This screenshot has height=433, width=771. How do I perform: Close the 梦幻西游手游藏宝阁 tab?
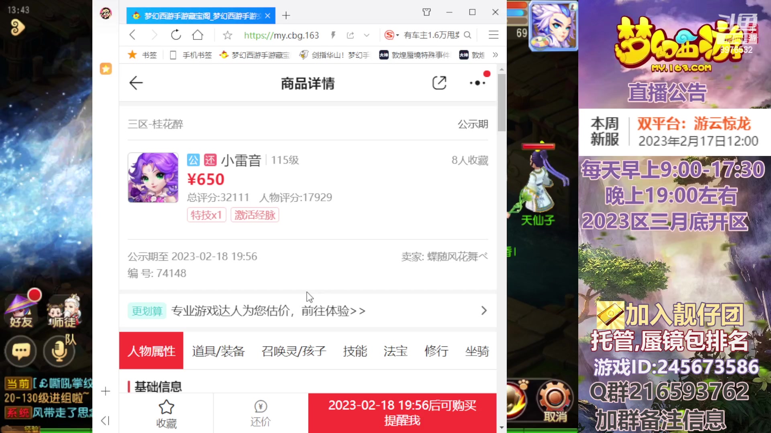pyautogui.click(x=268, y=16)
